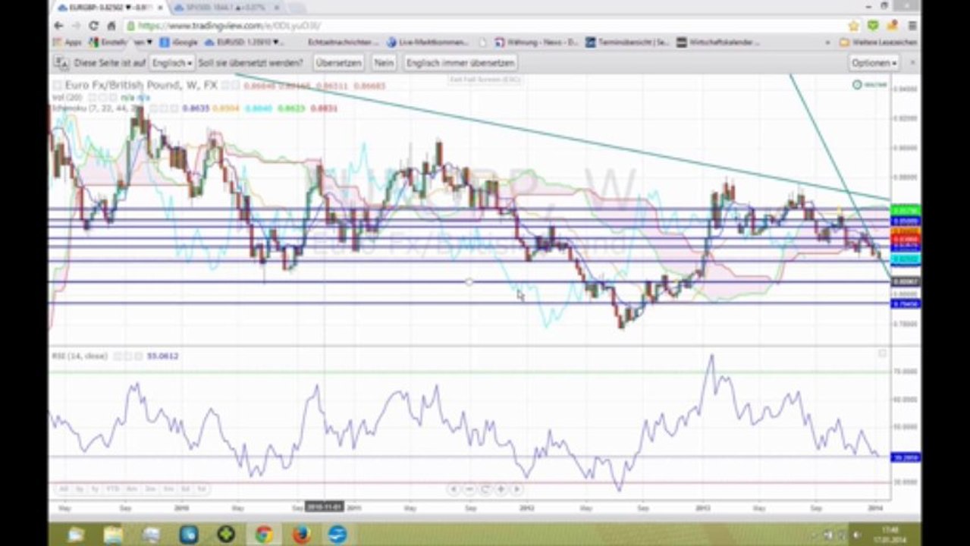Zoom in with the chart plus button
This screenshot has height=546, width=970.
501,489
